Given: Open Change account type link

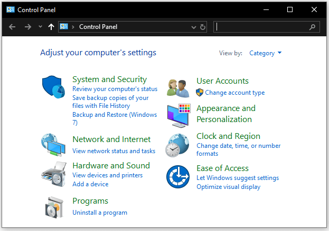Looking at the screenshot, I should click(x=234, y=93).
